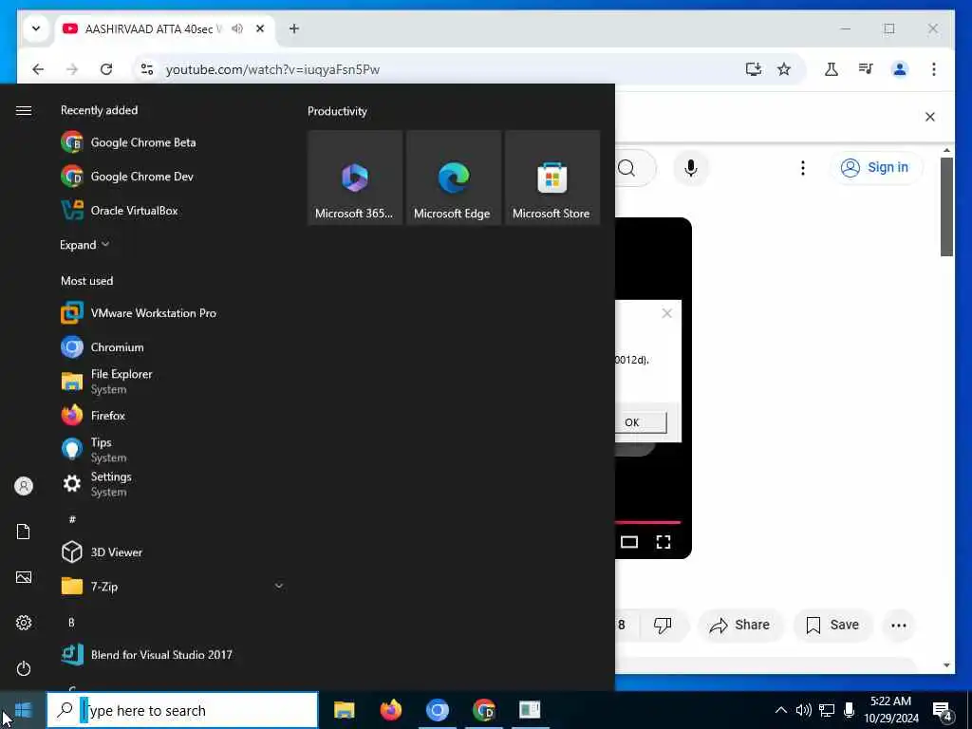Viewport: 972px width, 729px height.
Task: Close the error dialog with X
Action: point(667,313)
